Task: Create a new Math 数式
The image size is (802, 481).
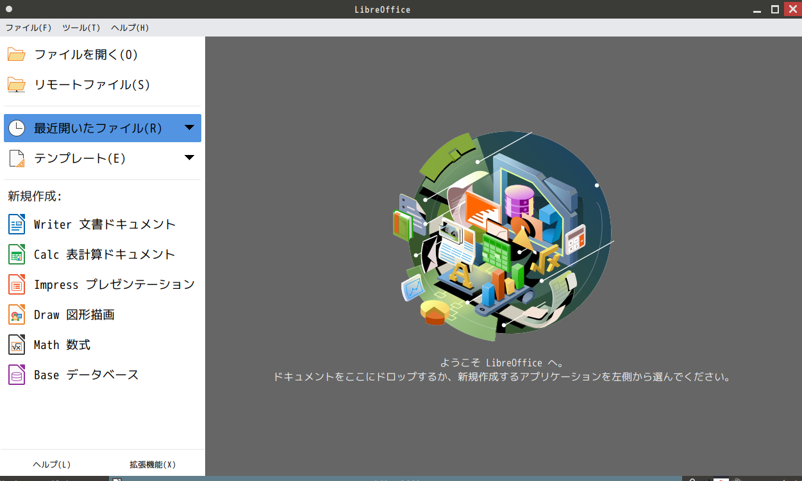Action: pos(103,345)
